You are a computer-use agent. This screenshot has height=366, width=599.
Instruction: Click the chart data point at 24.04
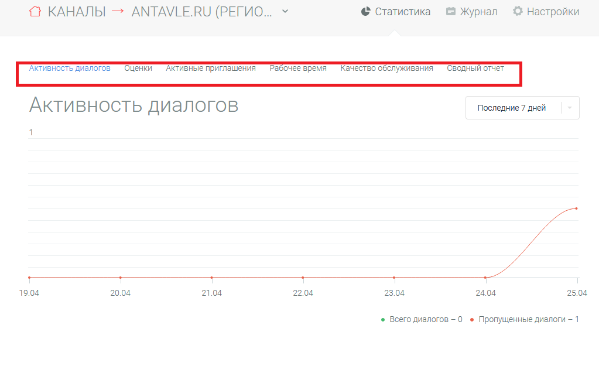[x=485, y=278]
